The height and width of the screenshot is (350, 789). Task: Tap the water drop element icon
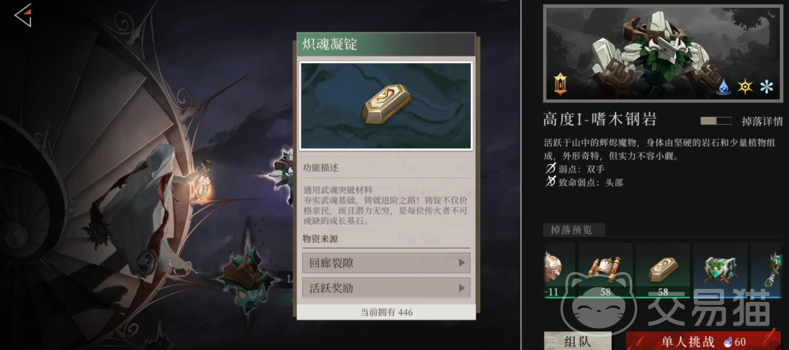coord(723,86)
